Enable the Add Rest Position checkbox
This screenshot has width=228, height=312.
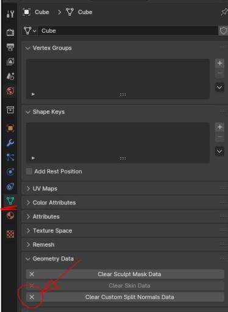click(29, 171)
